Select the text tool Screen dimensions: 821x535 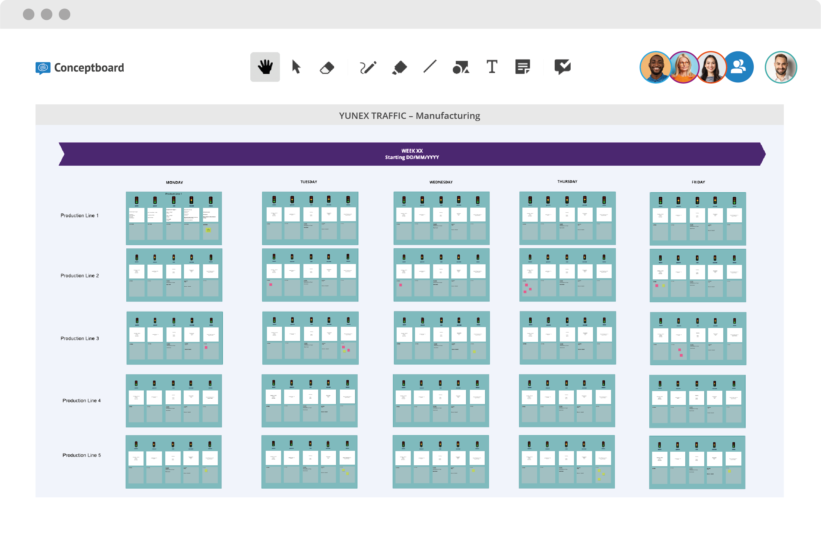click(492, 67)
